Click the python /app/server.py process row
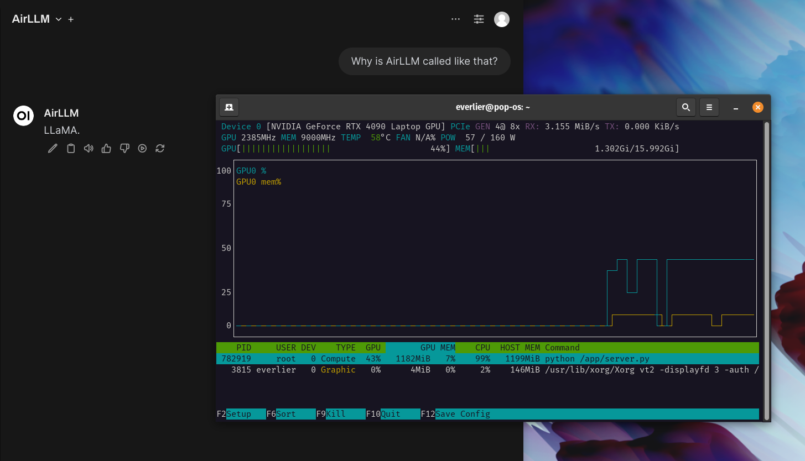This screenshot has width=805, height=461. [x=487, y=359]
